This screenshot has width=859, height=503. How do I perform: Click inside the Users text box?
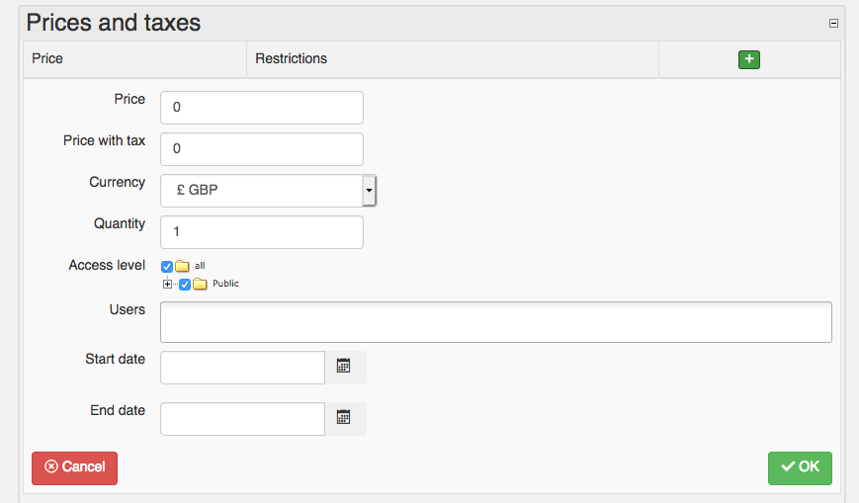tap(495, 322)
